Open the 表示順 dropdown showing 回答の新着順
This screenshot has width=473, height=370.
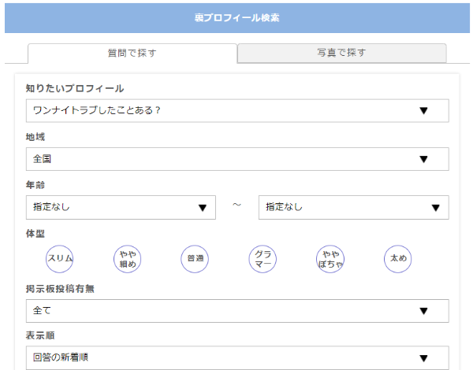(x=237, y=357)
